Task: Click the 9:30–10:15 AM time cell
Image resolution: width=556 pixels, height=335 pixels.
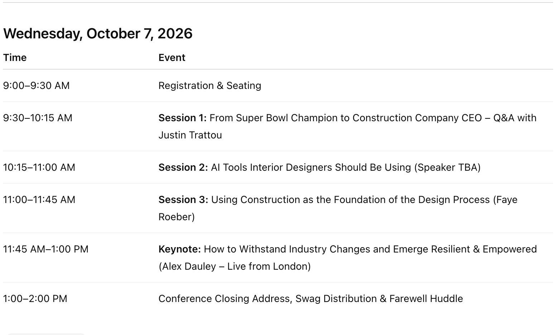Action: (38, 118)
